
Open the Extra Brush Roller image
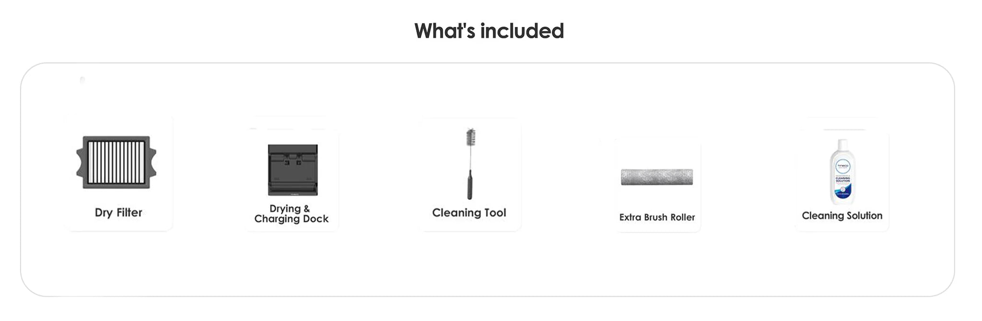click(657, 177)
